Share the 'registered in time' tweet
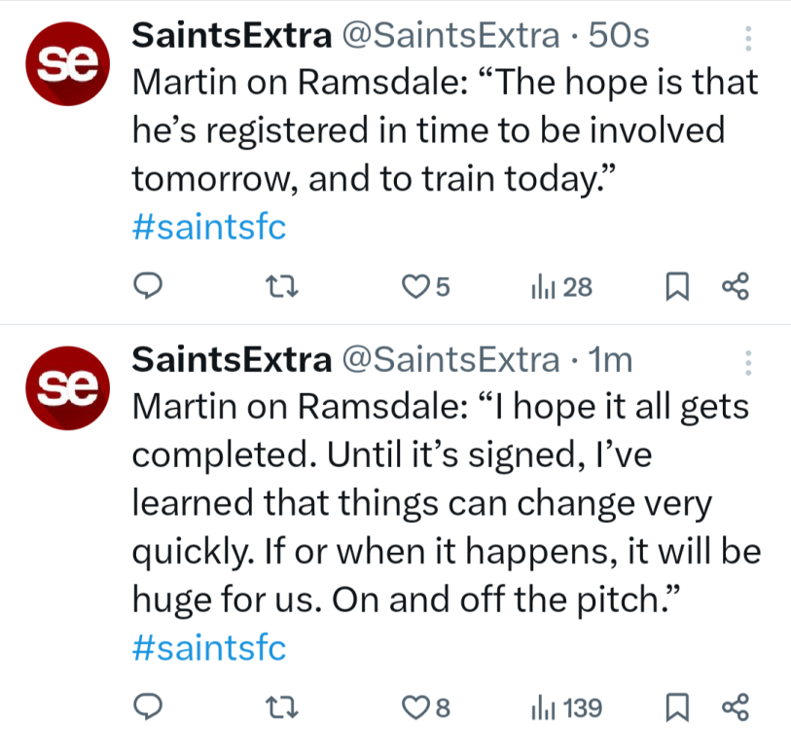 (735, 286)
